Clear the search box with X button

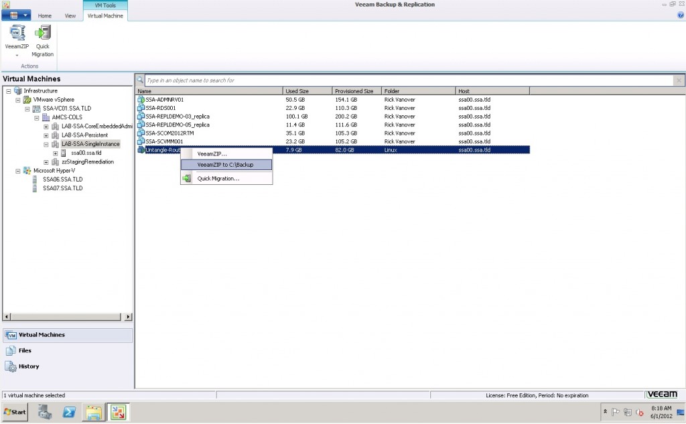(679, 80)
